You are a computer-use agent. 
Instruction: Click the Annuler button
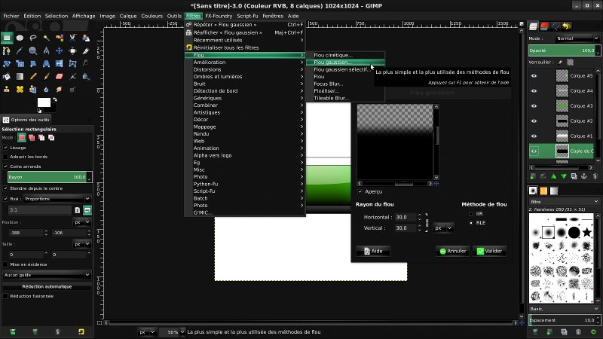coord(453,251)
